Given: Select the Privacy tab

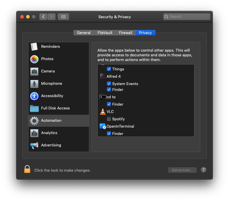Looking at the screenshot, I should [x=145, y=33].
